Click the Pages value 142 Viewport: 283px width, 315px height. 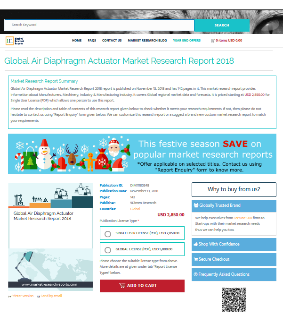click(x=133, y=197)
